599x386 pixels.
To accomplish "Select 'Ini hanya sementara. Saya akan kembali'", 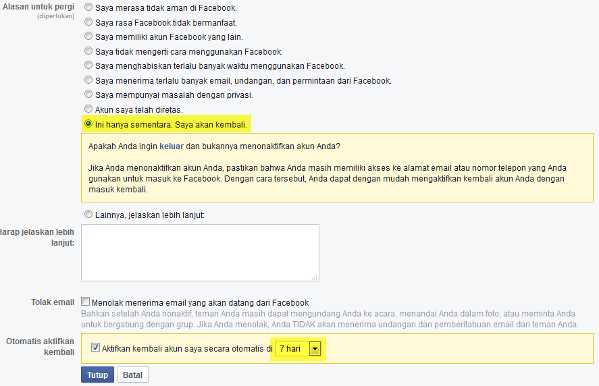I will click(88, 124).
